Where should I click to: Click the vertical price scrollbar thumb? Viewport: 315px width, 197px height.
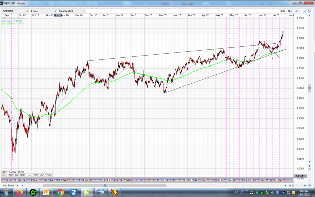click(309, 88)
